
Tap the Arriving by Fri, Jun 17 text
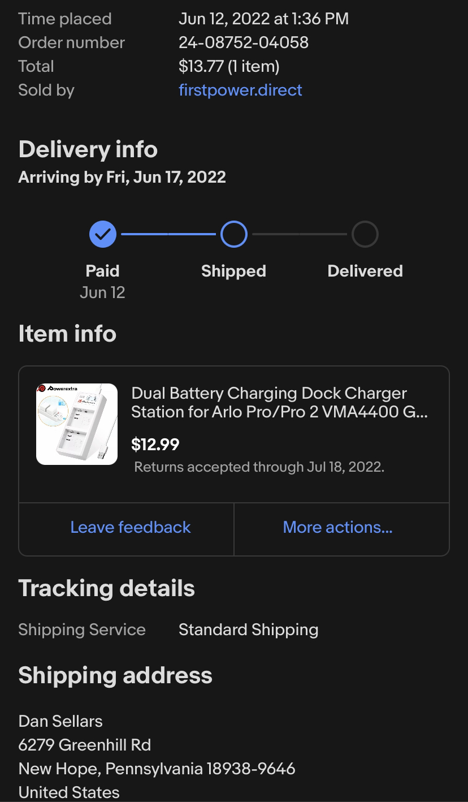pyautogui.click(x=122, y=177)
